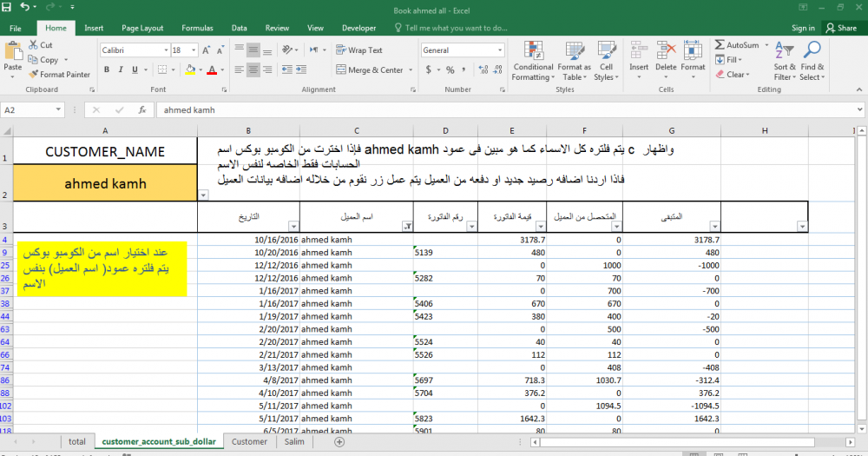Viewport: 868px width, 456px height.
Task: Open the combo box arrow beside ahmed kamh cell
Action: [203, 195]
